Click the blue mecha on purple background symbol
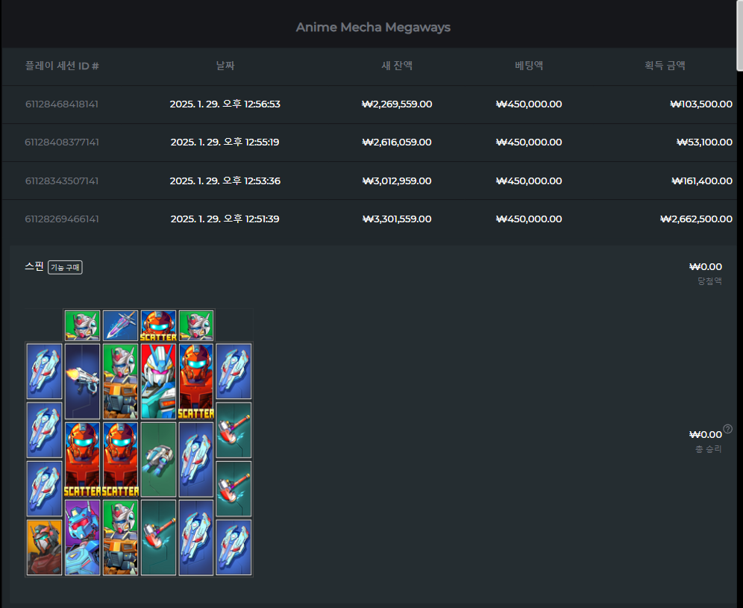 point(83,538)
